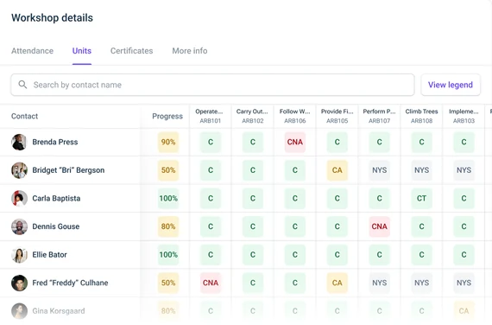
Task: Click Bridget Bergson's CA status under ARB105
Action: pos(337,170)
